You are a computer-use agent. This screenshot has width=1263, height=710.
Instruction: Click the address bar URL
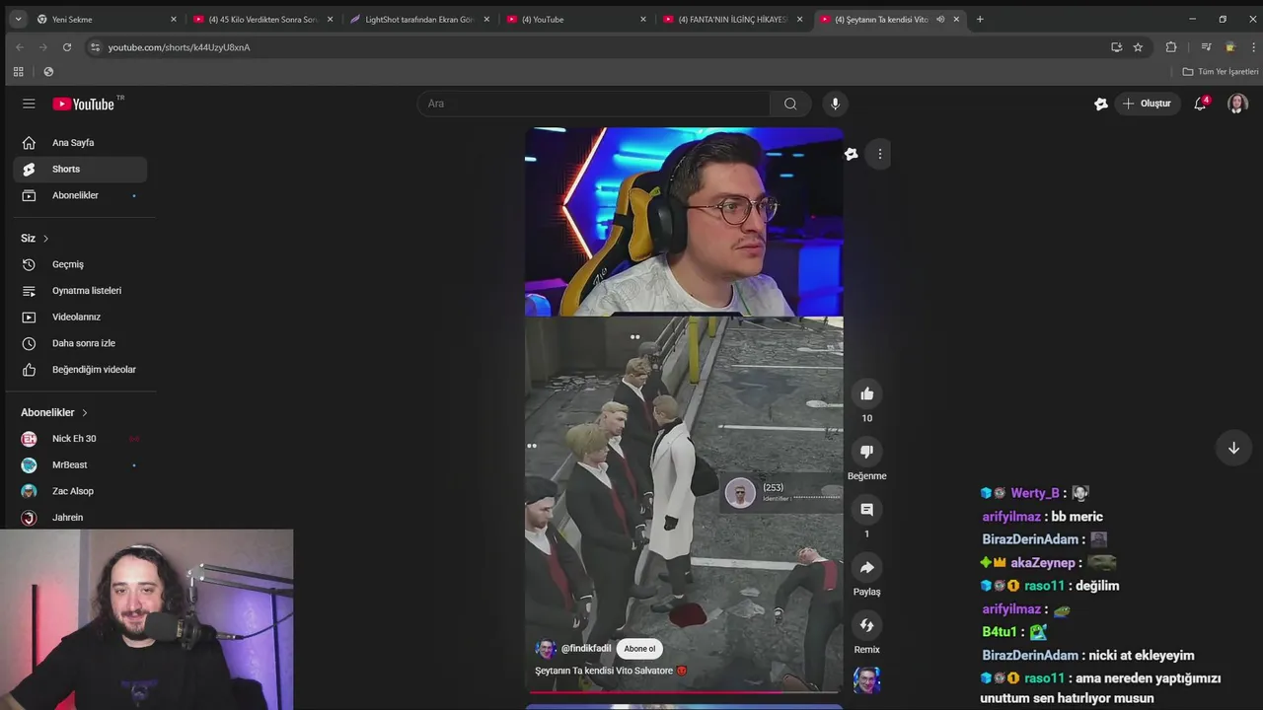point(179,47)
